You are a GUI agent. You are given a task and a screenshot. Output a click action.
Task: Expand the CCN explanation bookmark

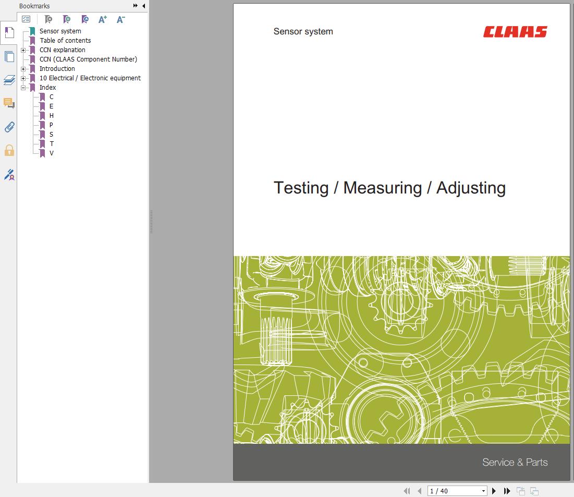(x=23, y=50)
